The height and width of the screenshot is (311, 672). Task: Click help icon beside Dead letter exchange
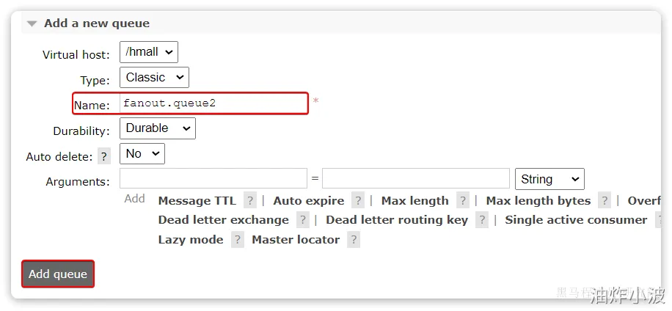coord(303,220)
